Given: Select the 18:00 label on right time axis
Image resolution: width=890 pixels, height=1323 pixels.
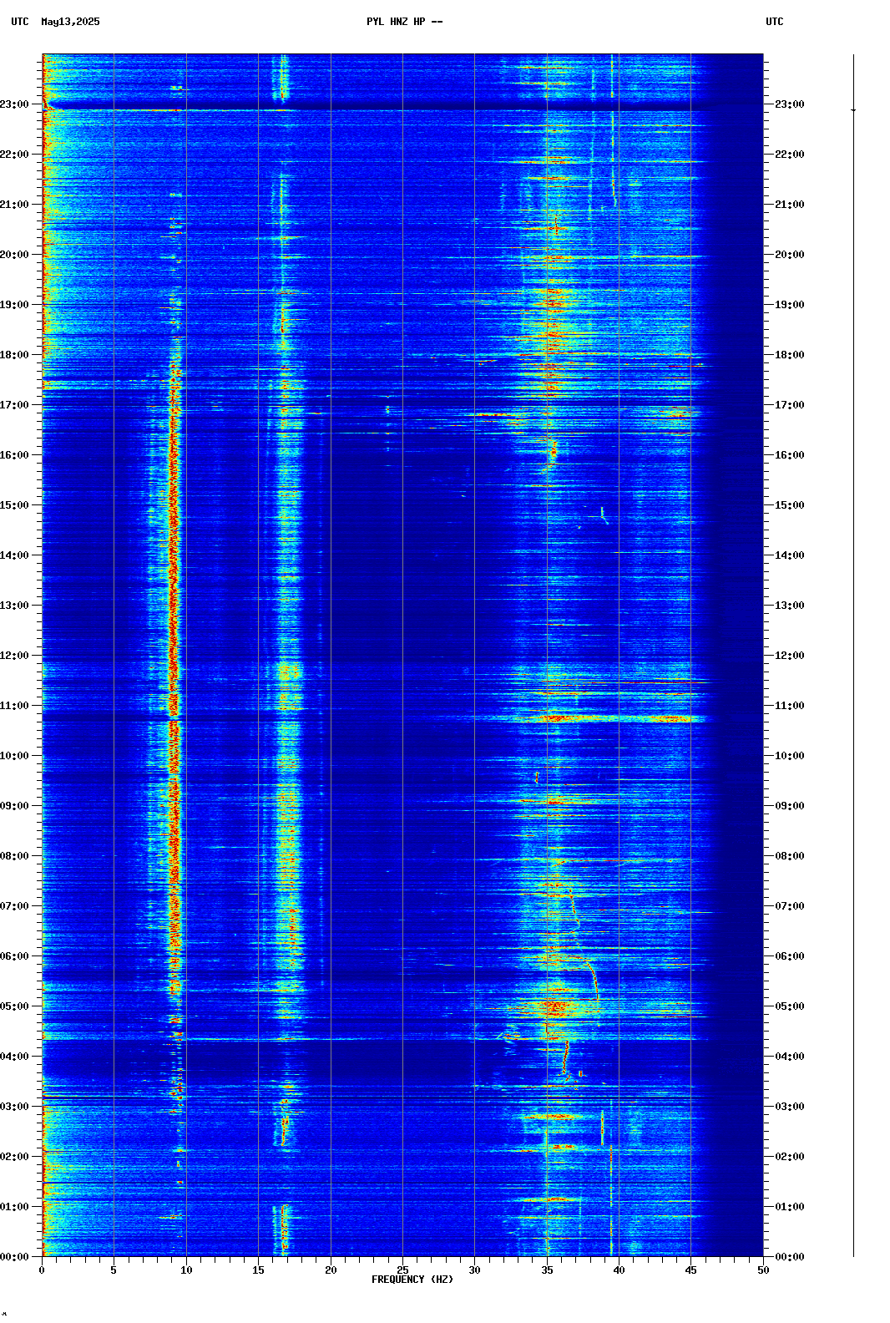Looking at the screenshot, I should click(x=790, y=355).
